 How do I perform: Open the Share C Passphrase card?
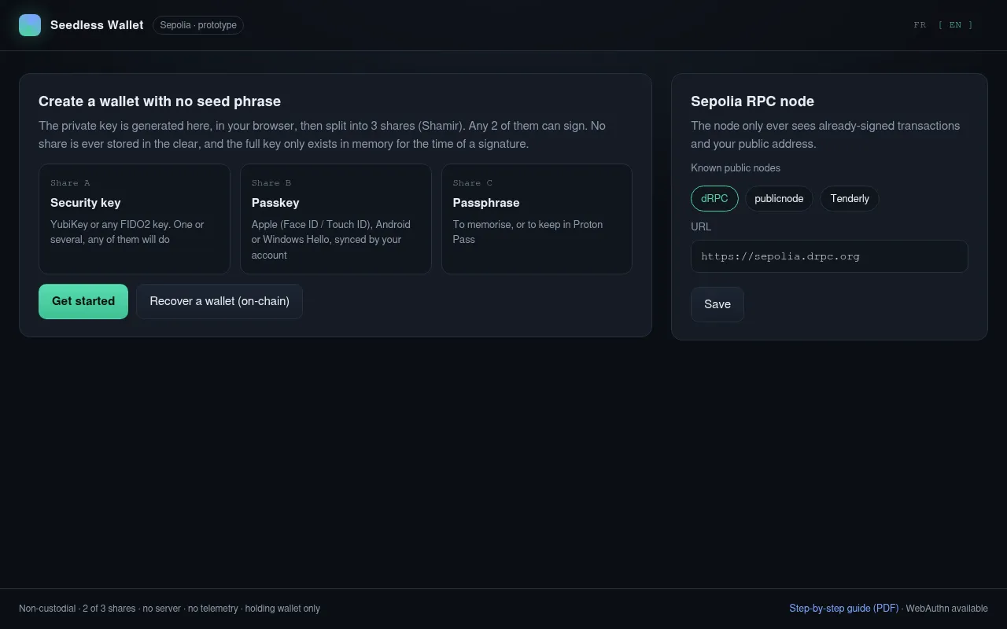(537, 219)
